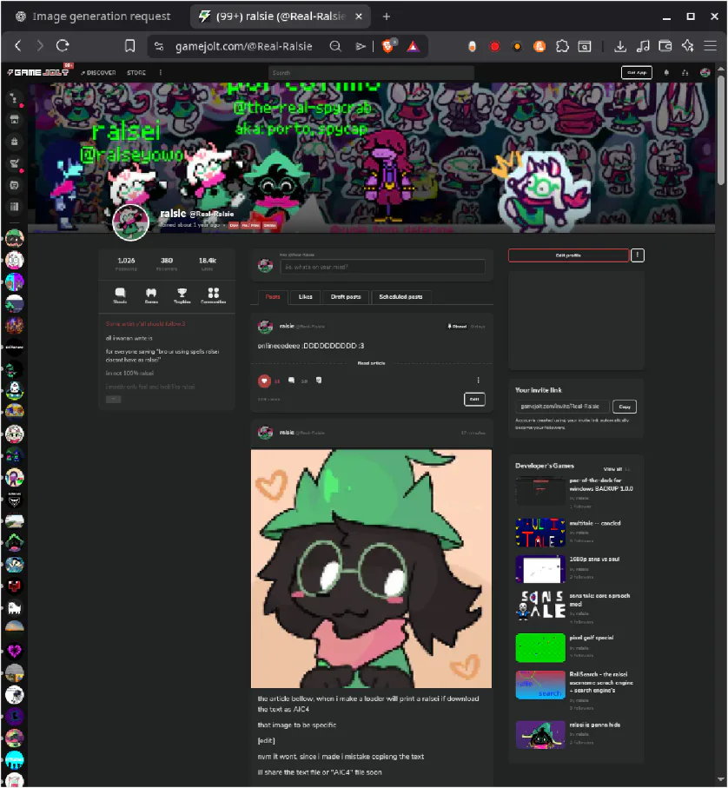This screenshot has height=788, width=728.
Task: Click the Brave Rewards triangle icon
Action: pos(413,46)
